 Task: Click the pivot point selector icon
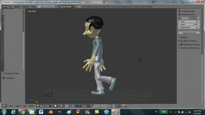tap(62, 106)
